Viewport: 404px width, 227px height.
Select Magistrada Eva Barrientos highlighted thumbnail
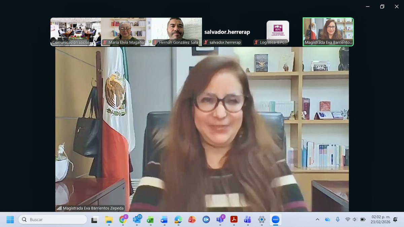click(x=328, y=32)
